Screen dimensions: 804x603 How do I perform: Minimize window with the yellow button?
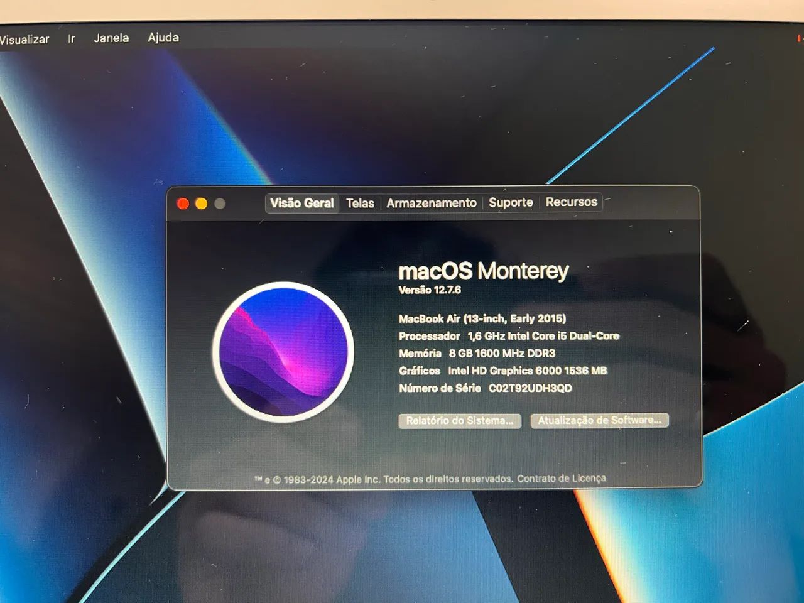click(x=202, y=204)
